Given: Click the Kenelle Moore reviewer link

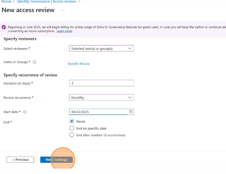Looking at the screenshot, I should click(79, 64).
